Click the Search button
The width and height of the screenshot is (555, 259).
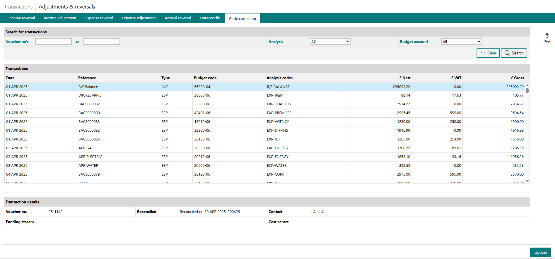(x=514, y=53)
